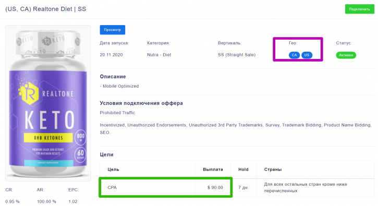Click the Цели section heading
This screenshot has height=206, width=378.
point(106,154)
